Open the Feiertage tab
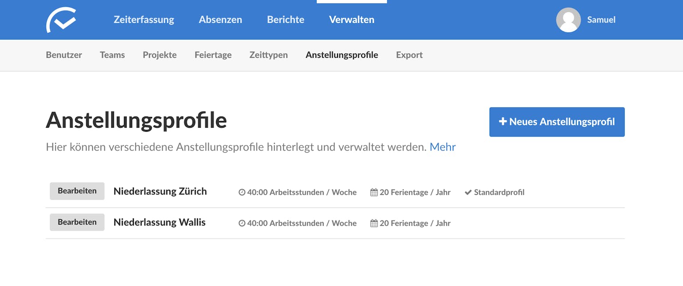 point(213,55)
